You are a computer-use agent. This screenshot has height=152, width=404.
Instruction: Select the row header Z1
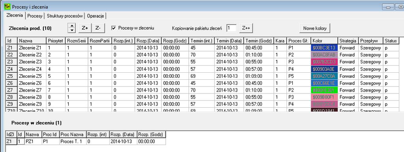(x=11, y=48)
